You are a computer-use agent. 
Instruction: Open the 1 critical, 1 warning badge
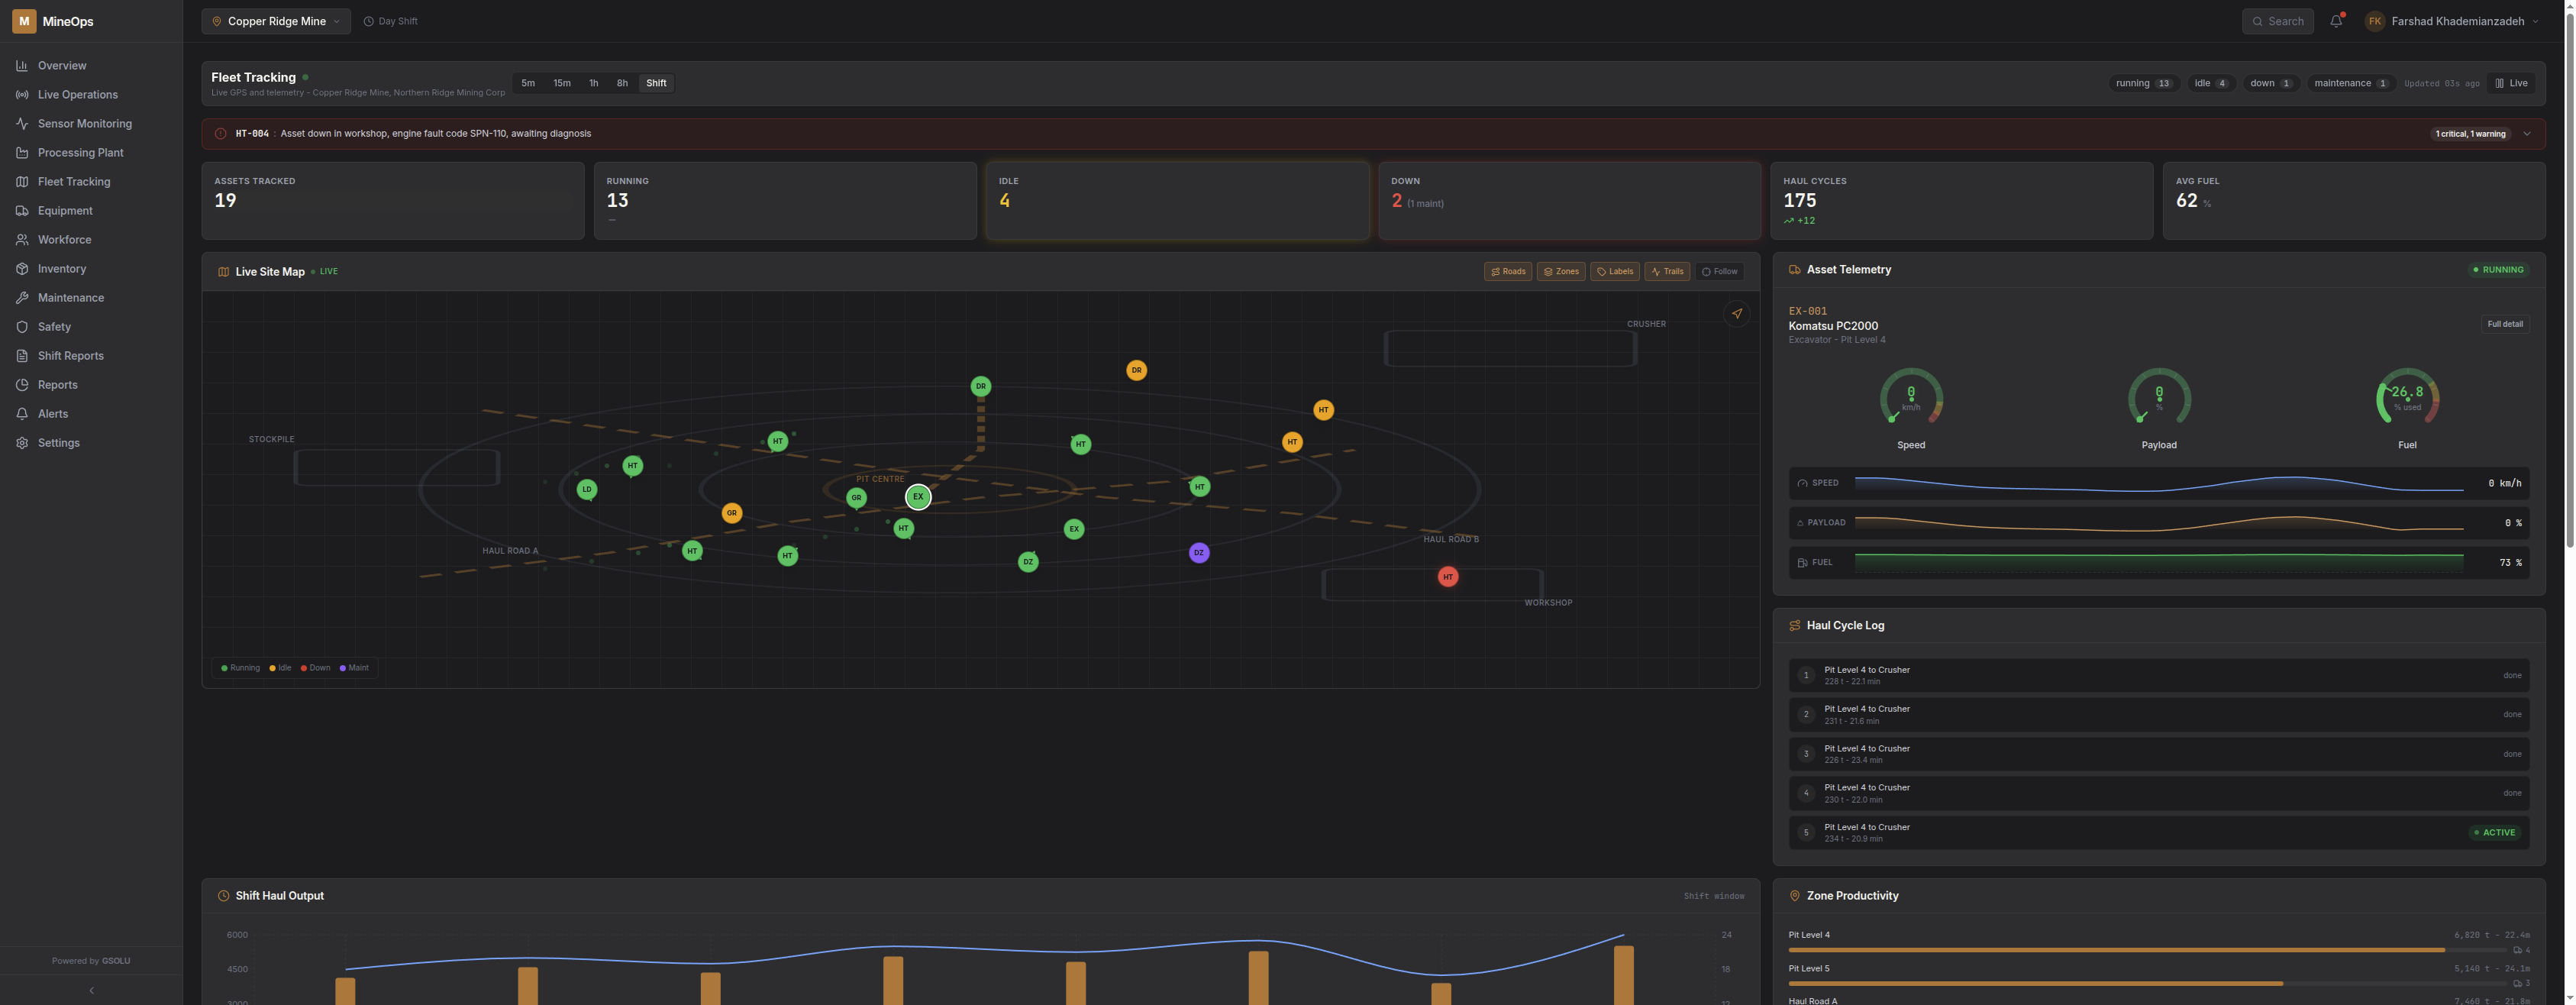(2470, 134)
